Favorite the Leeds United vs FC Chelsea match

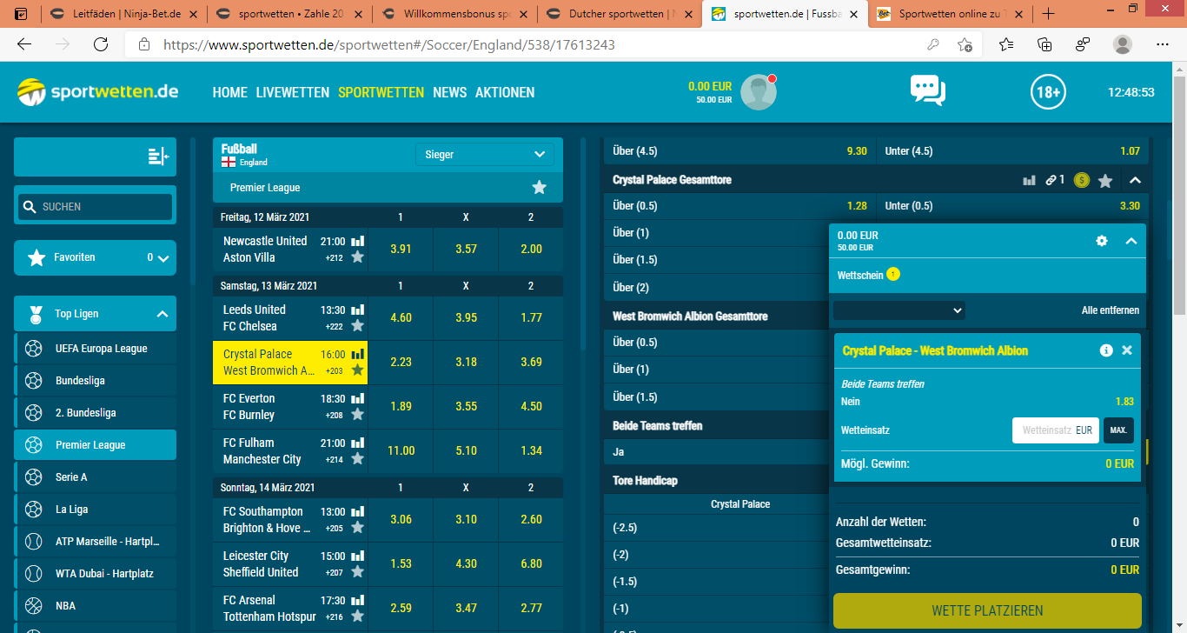[357, 326]
